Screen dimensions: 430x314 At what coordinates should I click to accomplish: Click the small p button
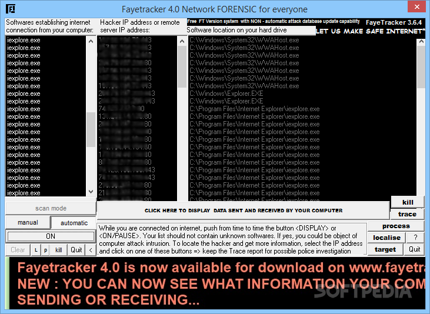[x=45, y=250]
